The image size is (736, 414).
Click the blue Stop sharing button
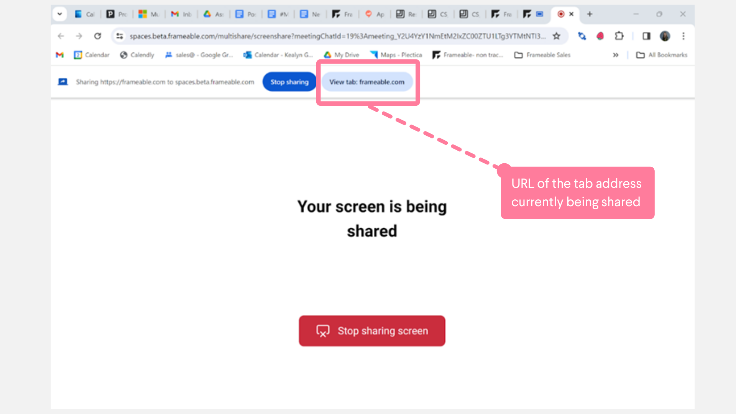289,82
